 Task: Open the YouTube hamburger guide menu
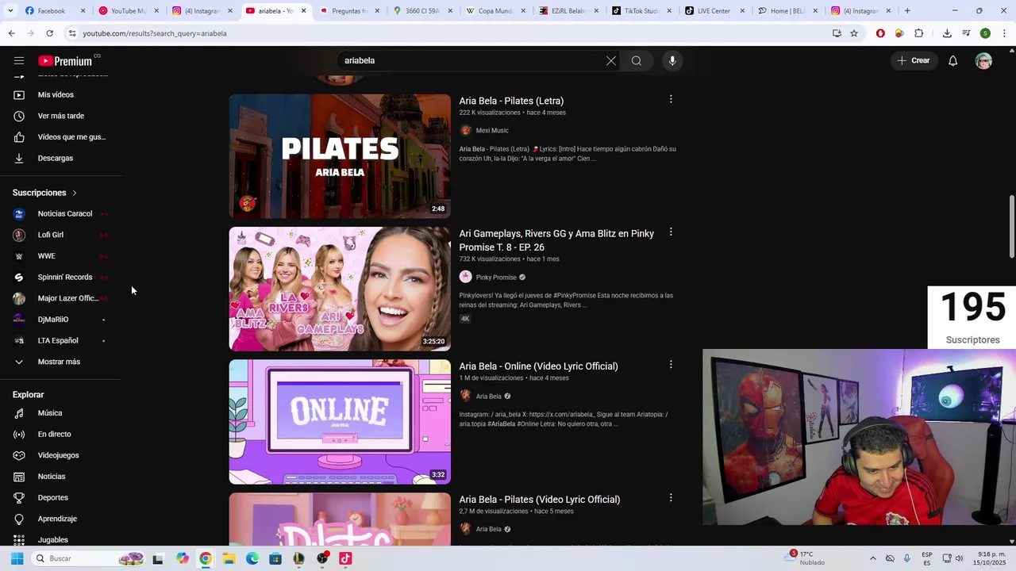19,61
